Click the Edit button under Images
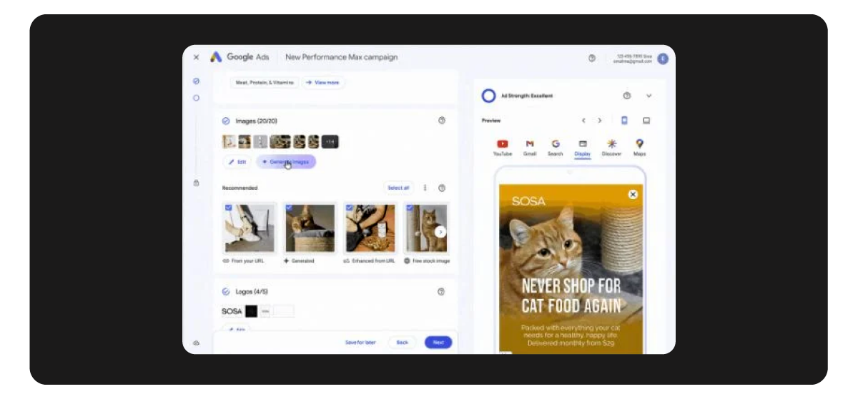This screenshot has height=399, width=858. (238, 162)
